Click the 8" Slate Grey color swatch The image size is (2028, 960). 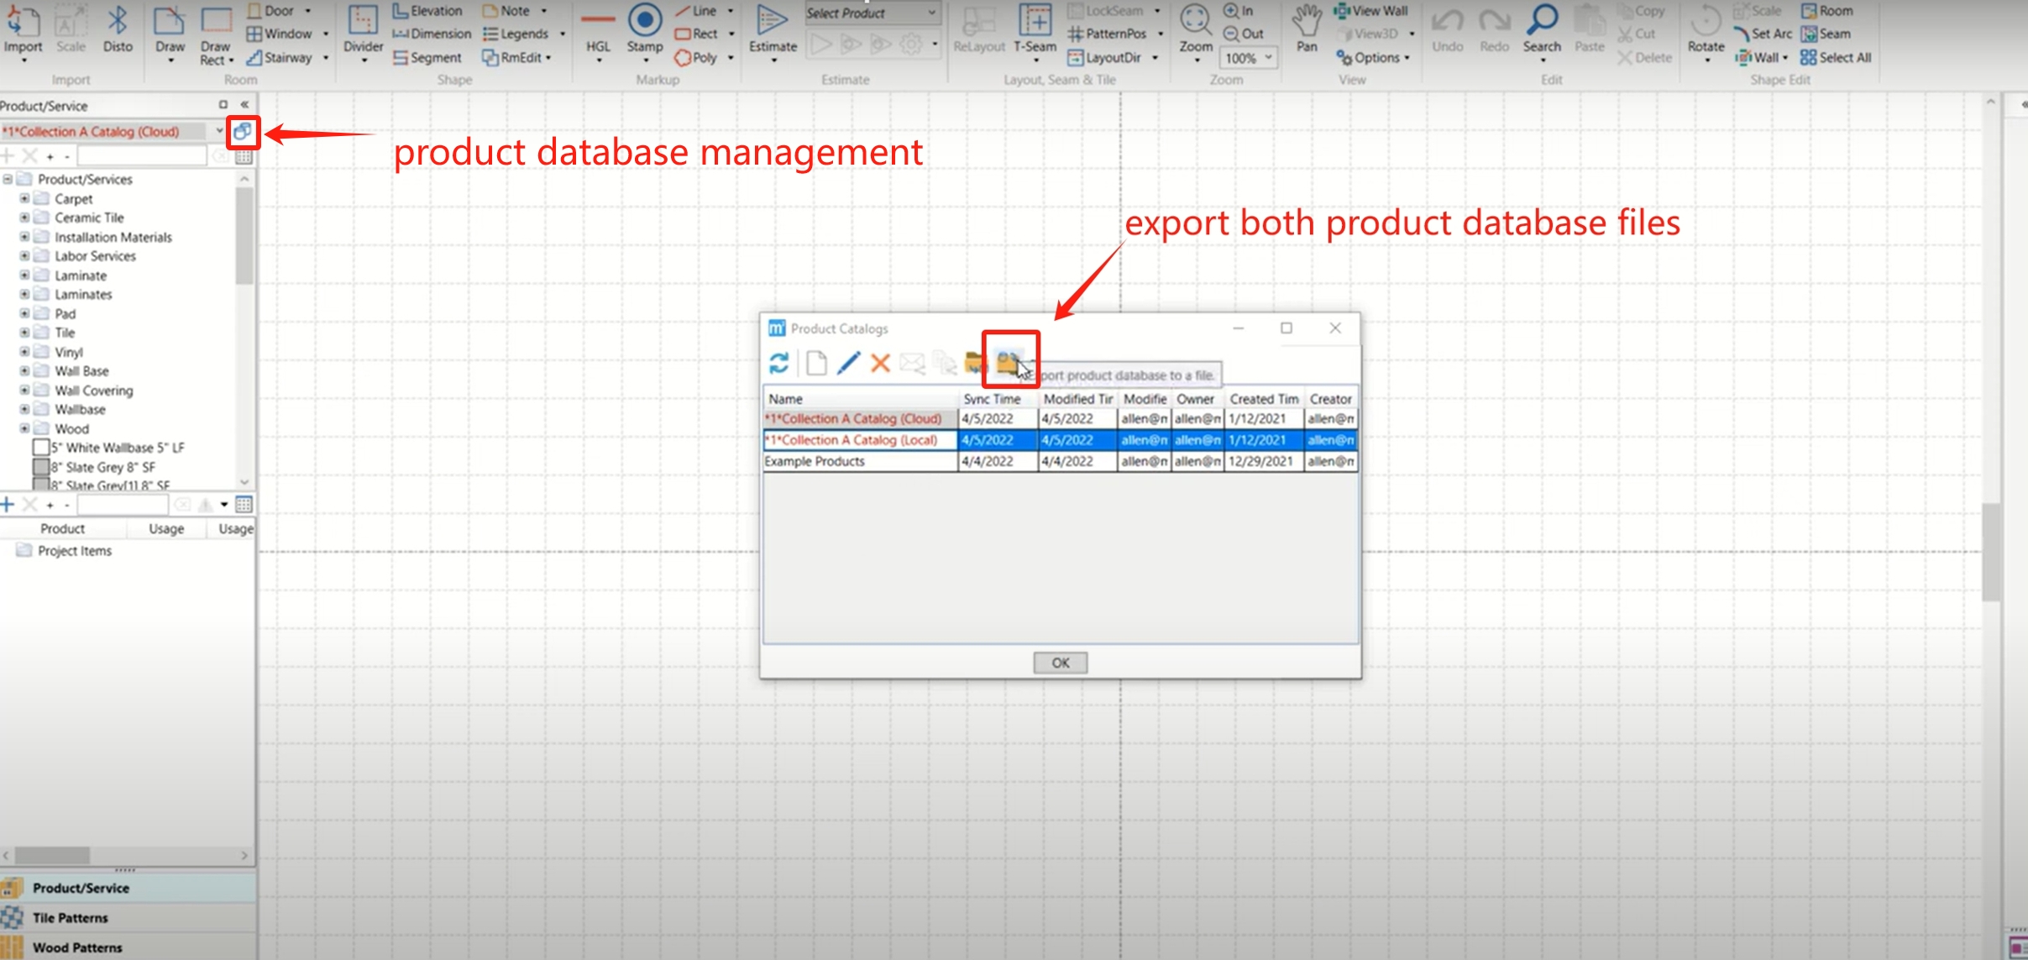pyautogui.click(x=40, y=467)
